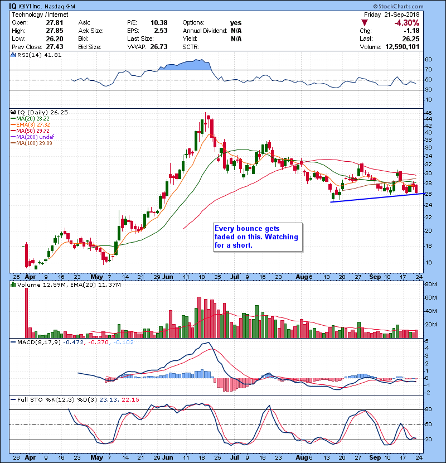Click the -4.30% percent change
Image resolution: width=446 pixels, height=463 pixels.
coord(407,23)
